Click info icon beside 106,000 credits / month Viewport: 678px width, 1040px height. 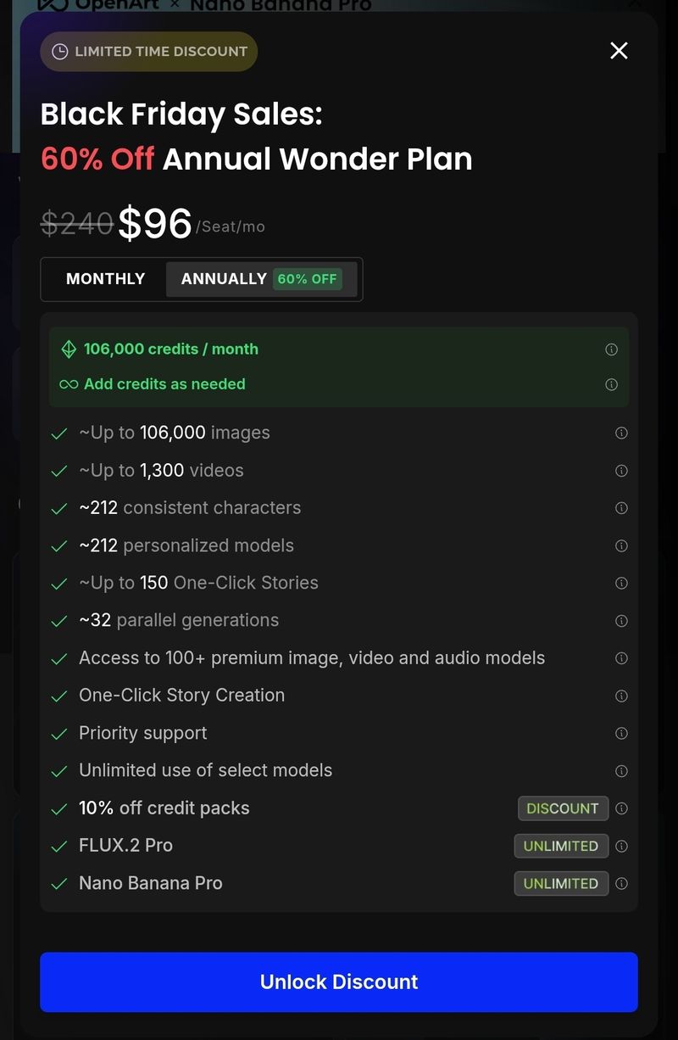pyautogui.click(x=611, y=349)
